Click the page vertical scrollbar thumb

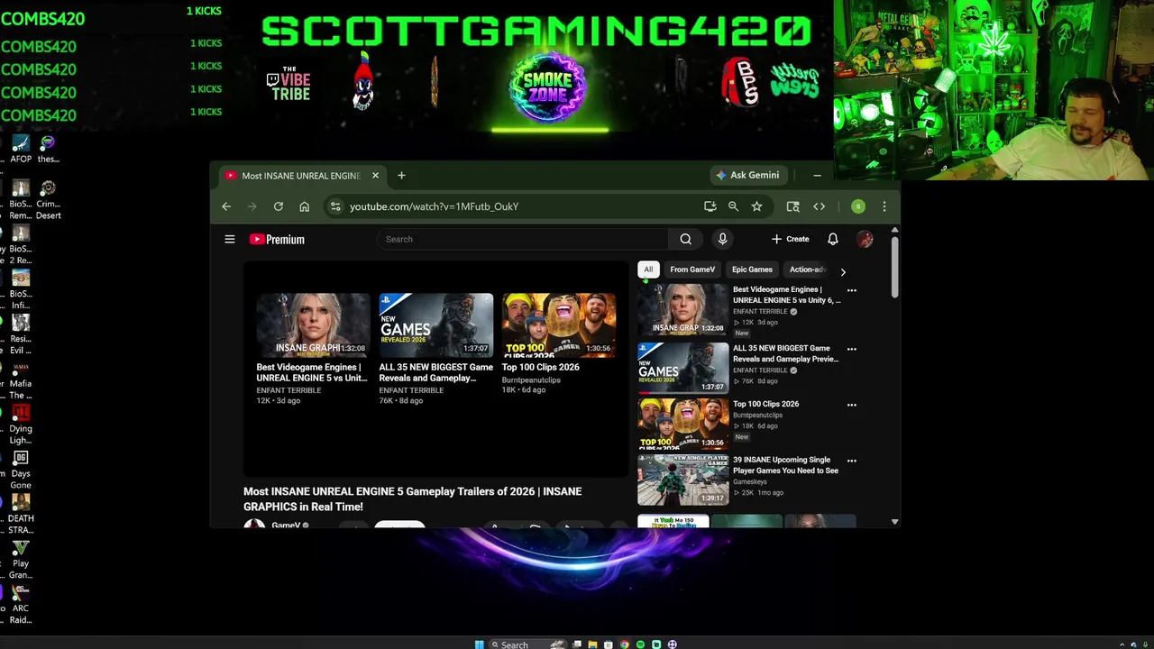tap(894, 267)
